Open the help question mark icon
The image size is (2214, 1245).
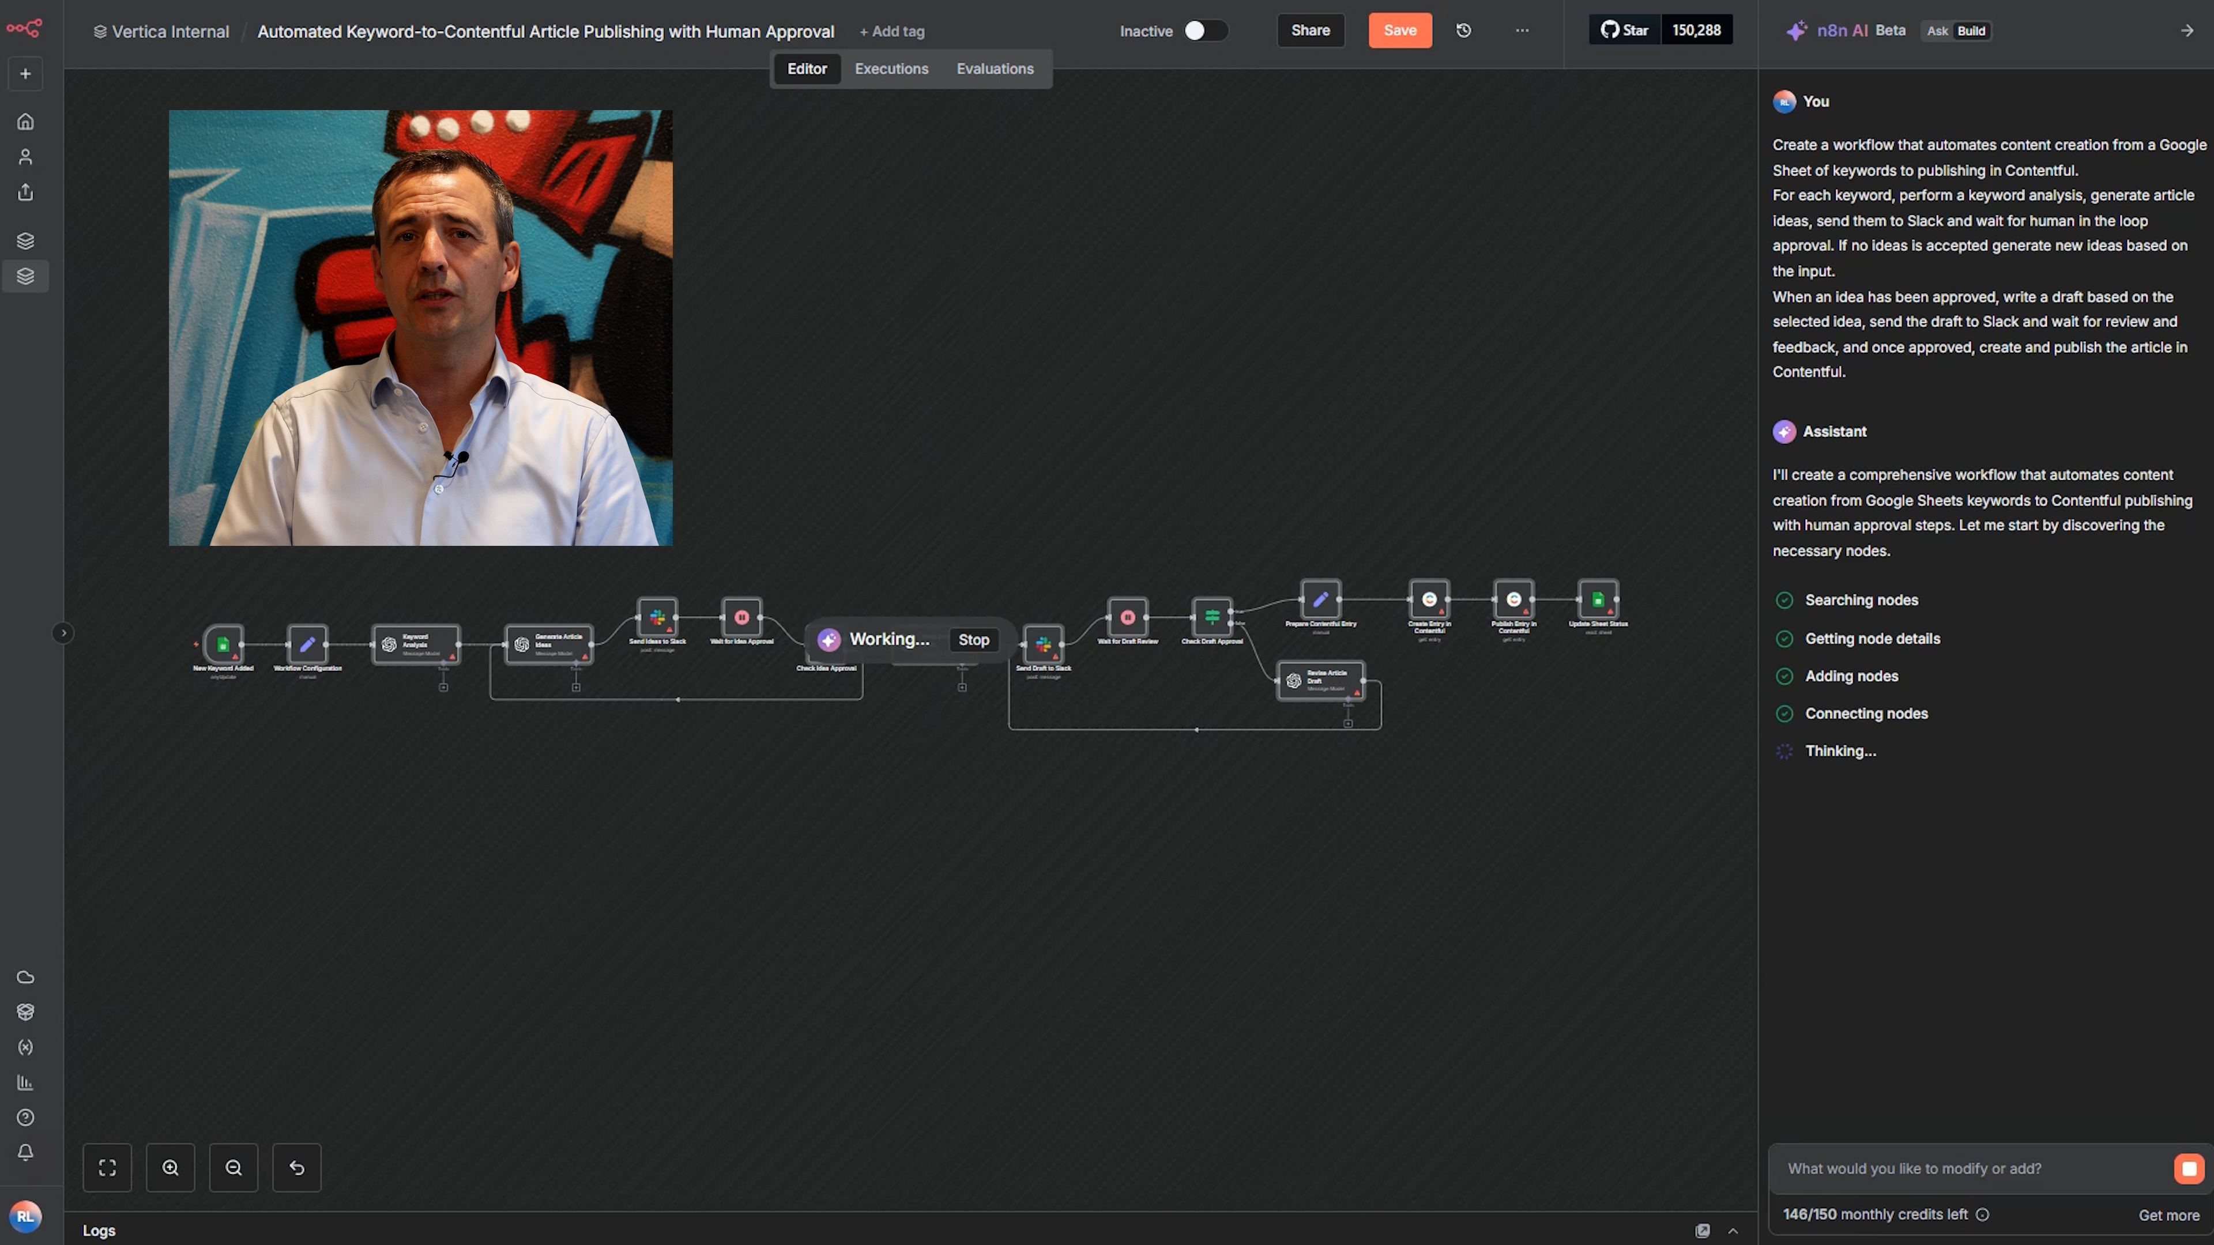(26, 1118)
